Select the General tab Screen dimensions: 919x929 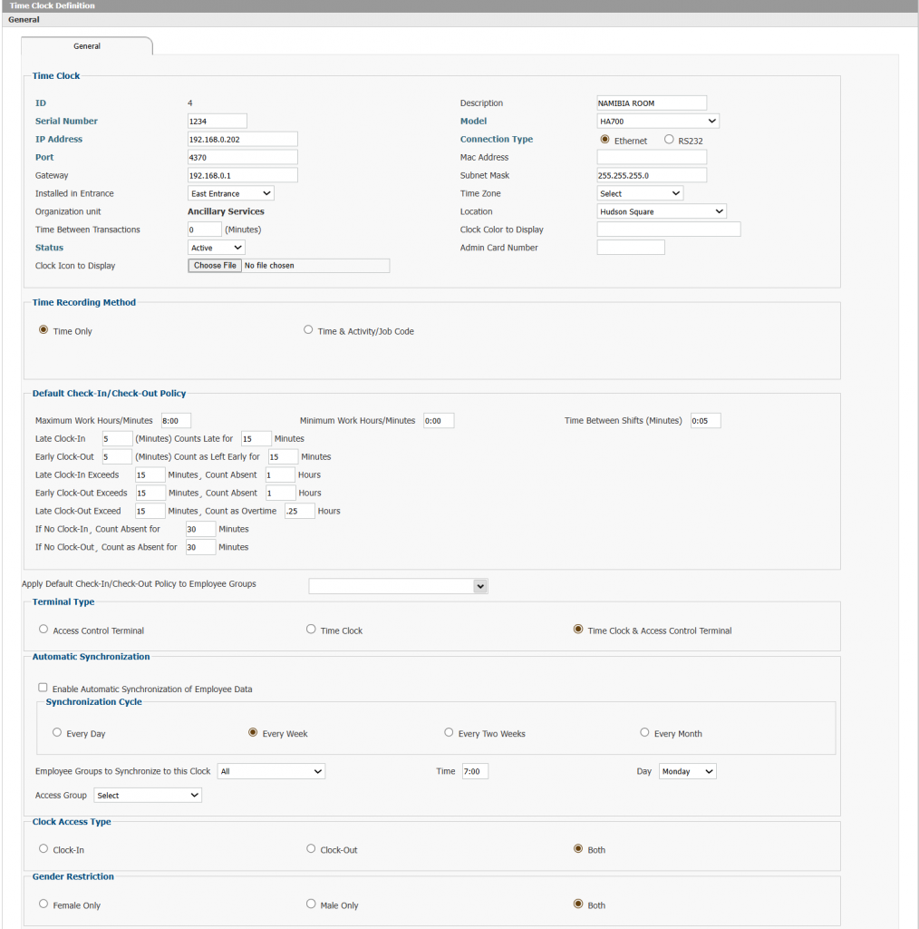[86, 45]
